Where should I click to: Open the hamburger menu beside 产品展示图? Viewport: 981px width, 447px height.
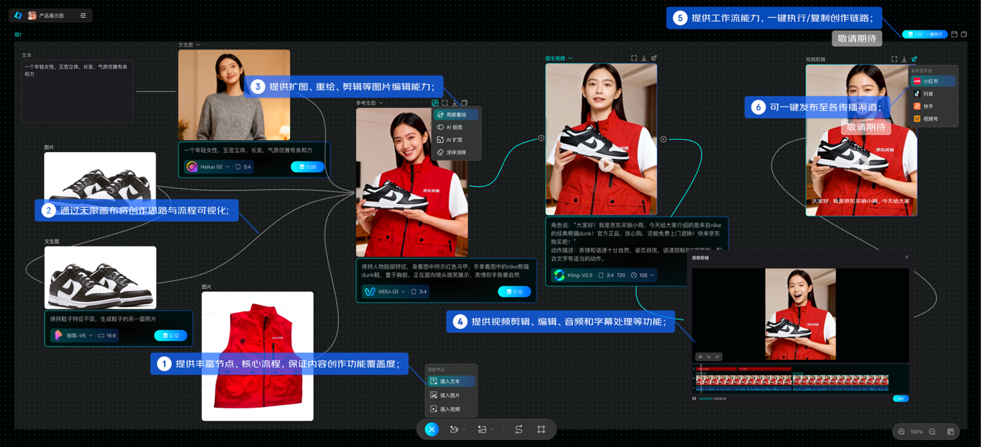[83, 15]
